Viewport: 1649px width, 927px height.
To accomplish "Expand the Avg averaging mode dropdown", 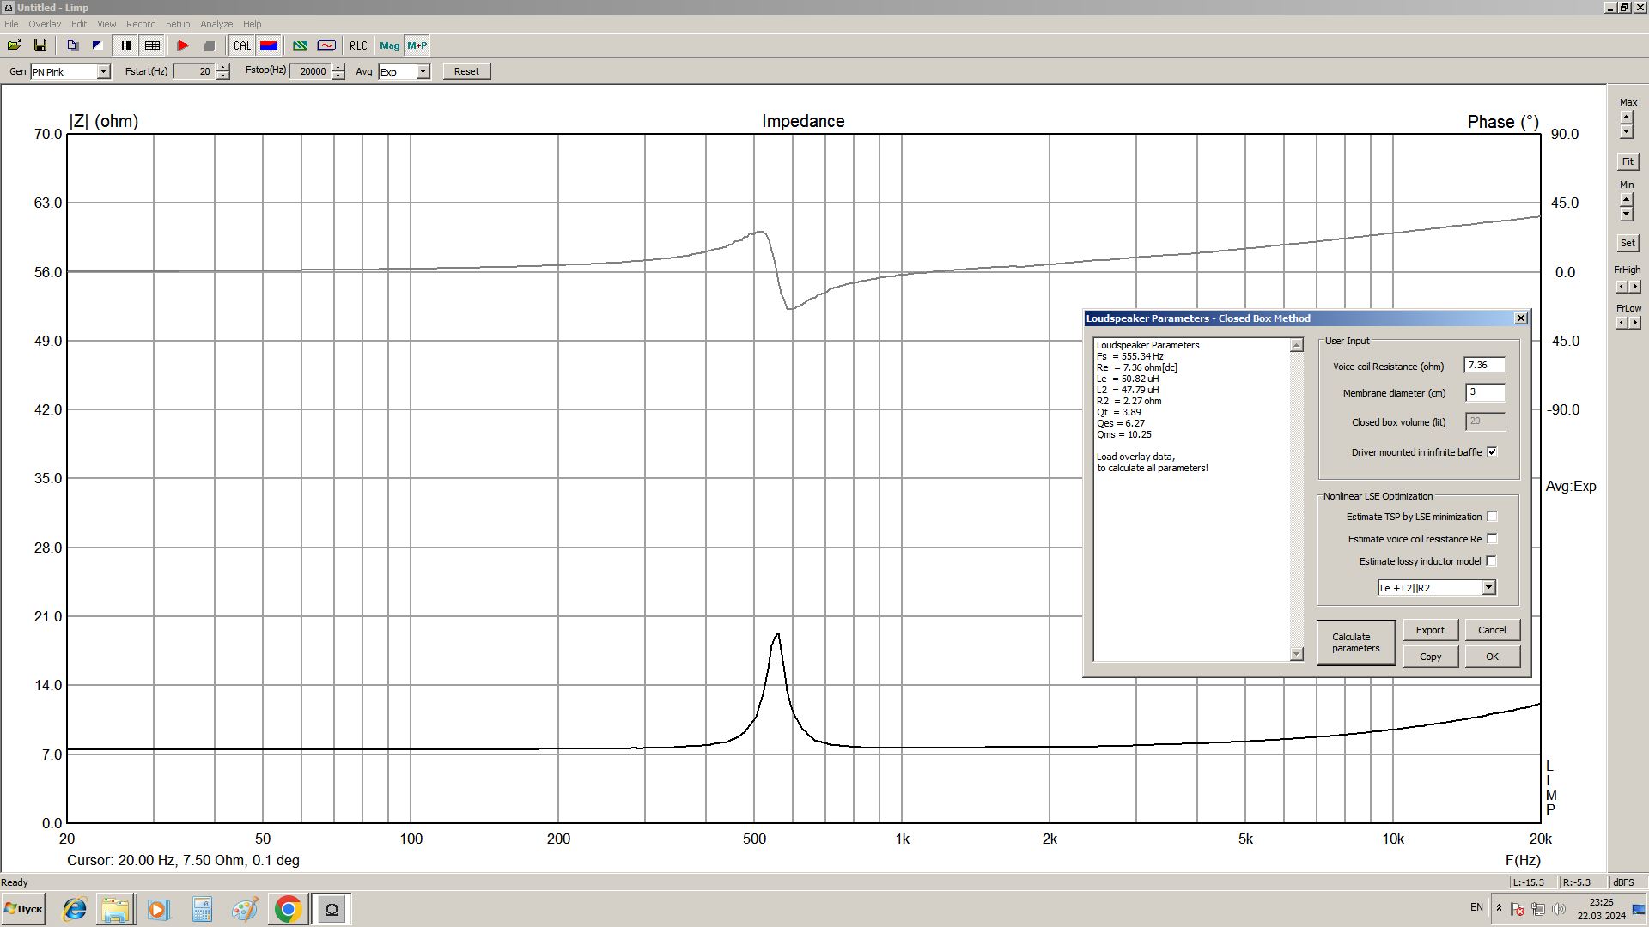I will tap(423, 72).
